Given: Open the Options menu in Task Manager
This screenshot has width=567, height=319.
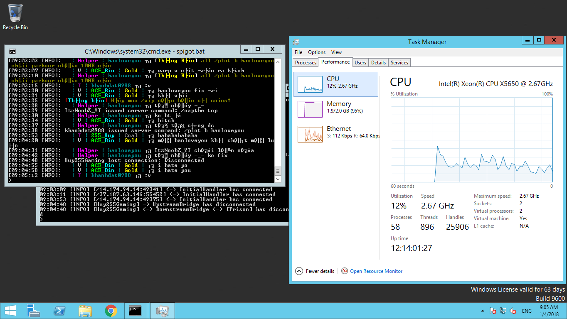Looking at the screenshot, I should pyautogui.click(x=317, y=52).
